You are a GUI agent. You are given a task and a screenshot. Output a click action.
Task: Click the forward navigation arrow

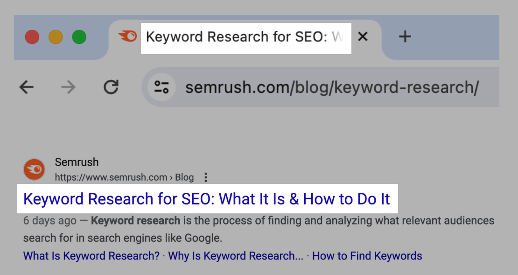coord(69,87)
